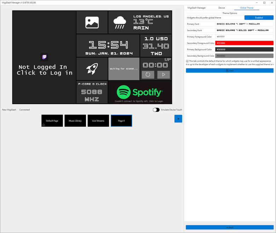Click the info icon beside theme description
Screen dimensions: 276x233
pyautogui.click(x=187, y=61)
